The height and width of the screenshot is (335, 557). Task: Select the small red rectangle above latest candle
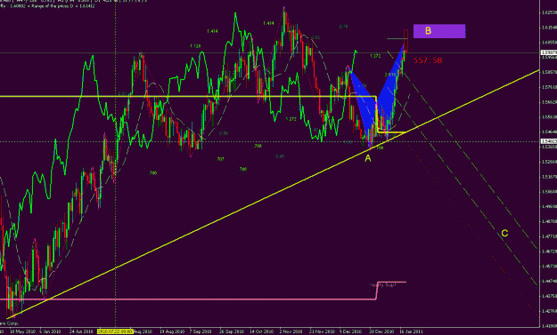pyautogui.click(x=405, y=40)
